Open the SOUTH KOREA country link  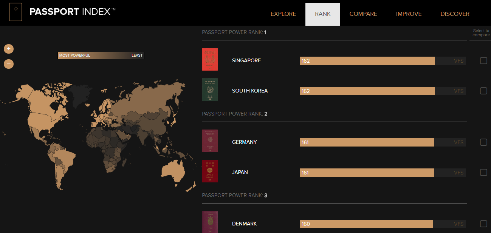click(250, 91)
